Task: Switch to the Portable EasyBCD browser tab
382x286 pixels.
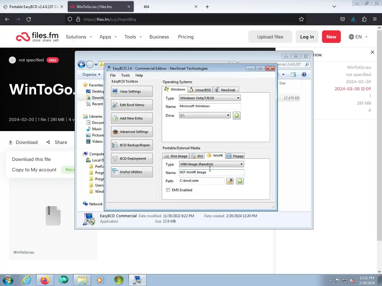Action: click(x=33, y=7)
